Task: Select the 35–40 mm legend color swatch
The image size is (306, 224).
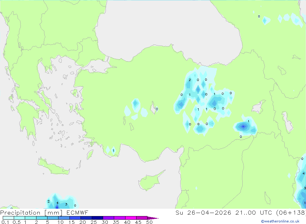Action: click(x=120, y=218)
